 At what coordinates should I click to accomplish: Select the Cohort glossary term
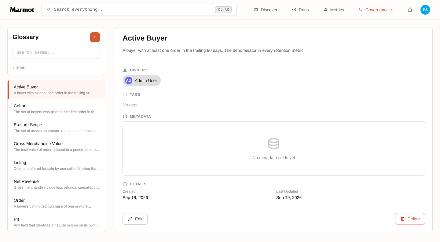(x=56, y=109)
